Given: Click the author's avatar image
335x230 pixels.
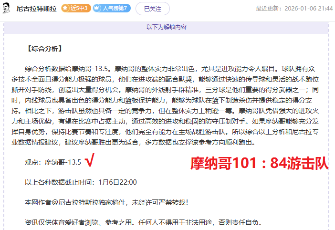Looking at the screenshot, I should (x=7, y=9).
